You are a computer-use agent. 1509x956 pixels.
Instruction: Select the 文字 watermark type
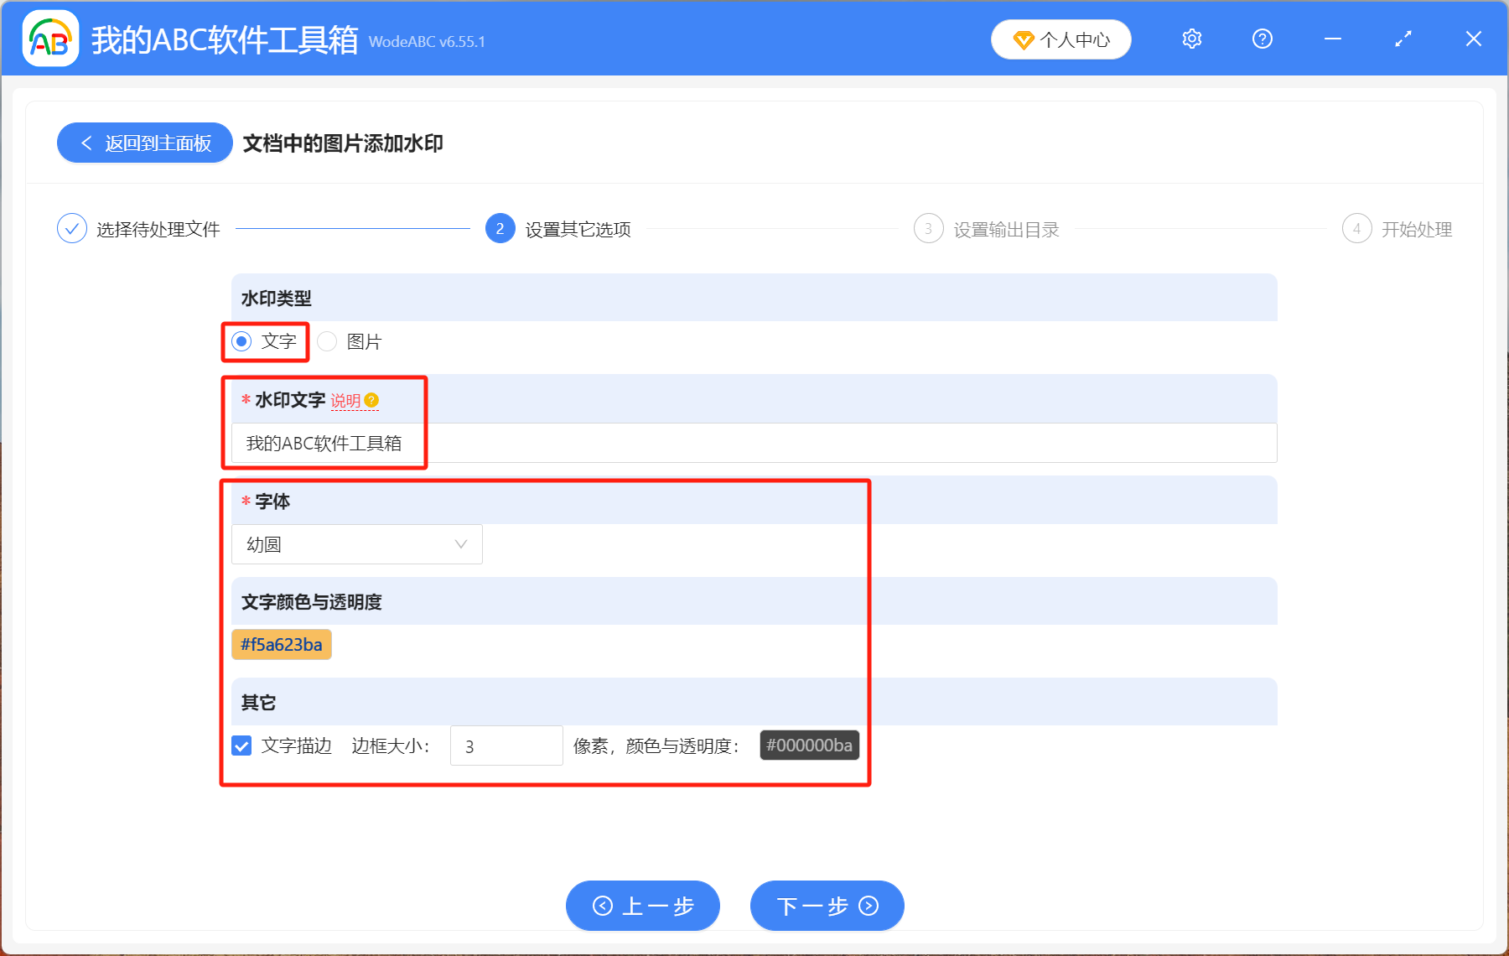(x=241, y=341)
